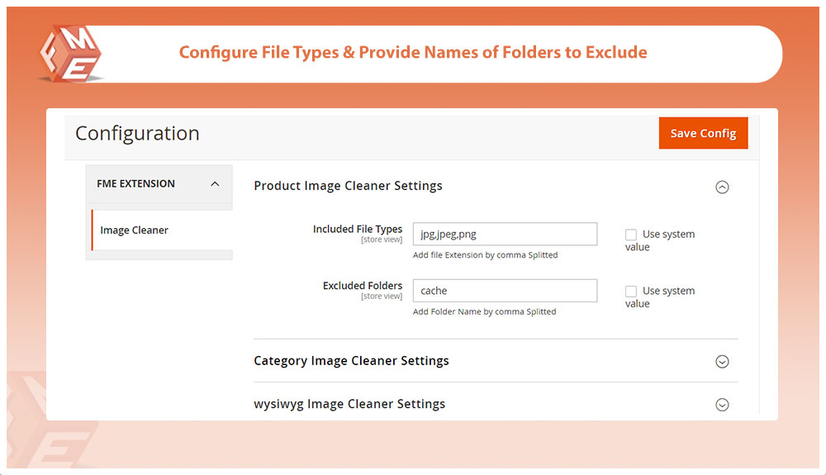This screenshot has height=475, width=826.
Task: Click the banner title about configuring file types
Action: coord(413,53)
